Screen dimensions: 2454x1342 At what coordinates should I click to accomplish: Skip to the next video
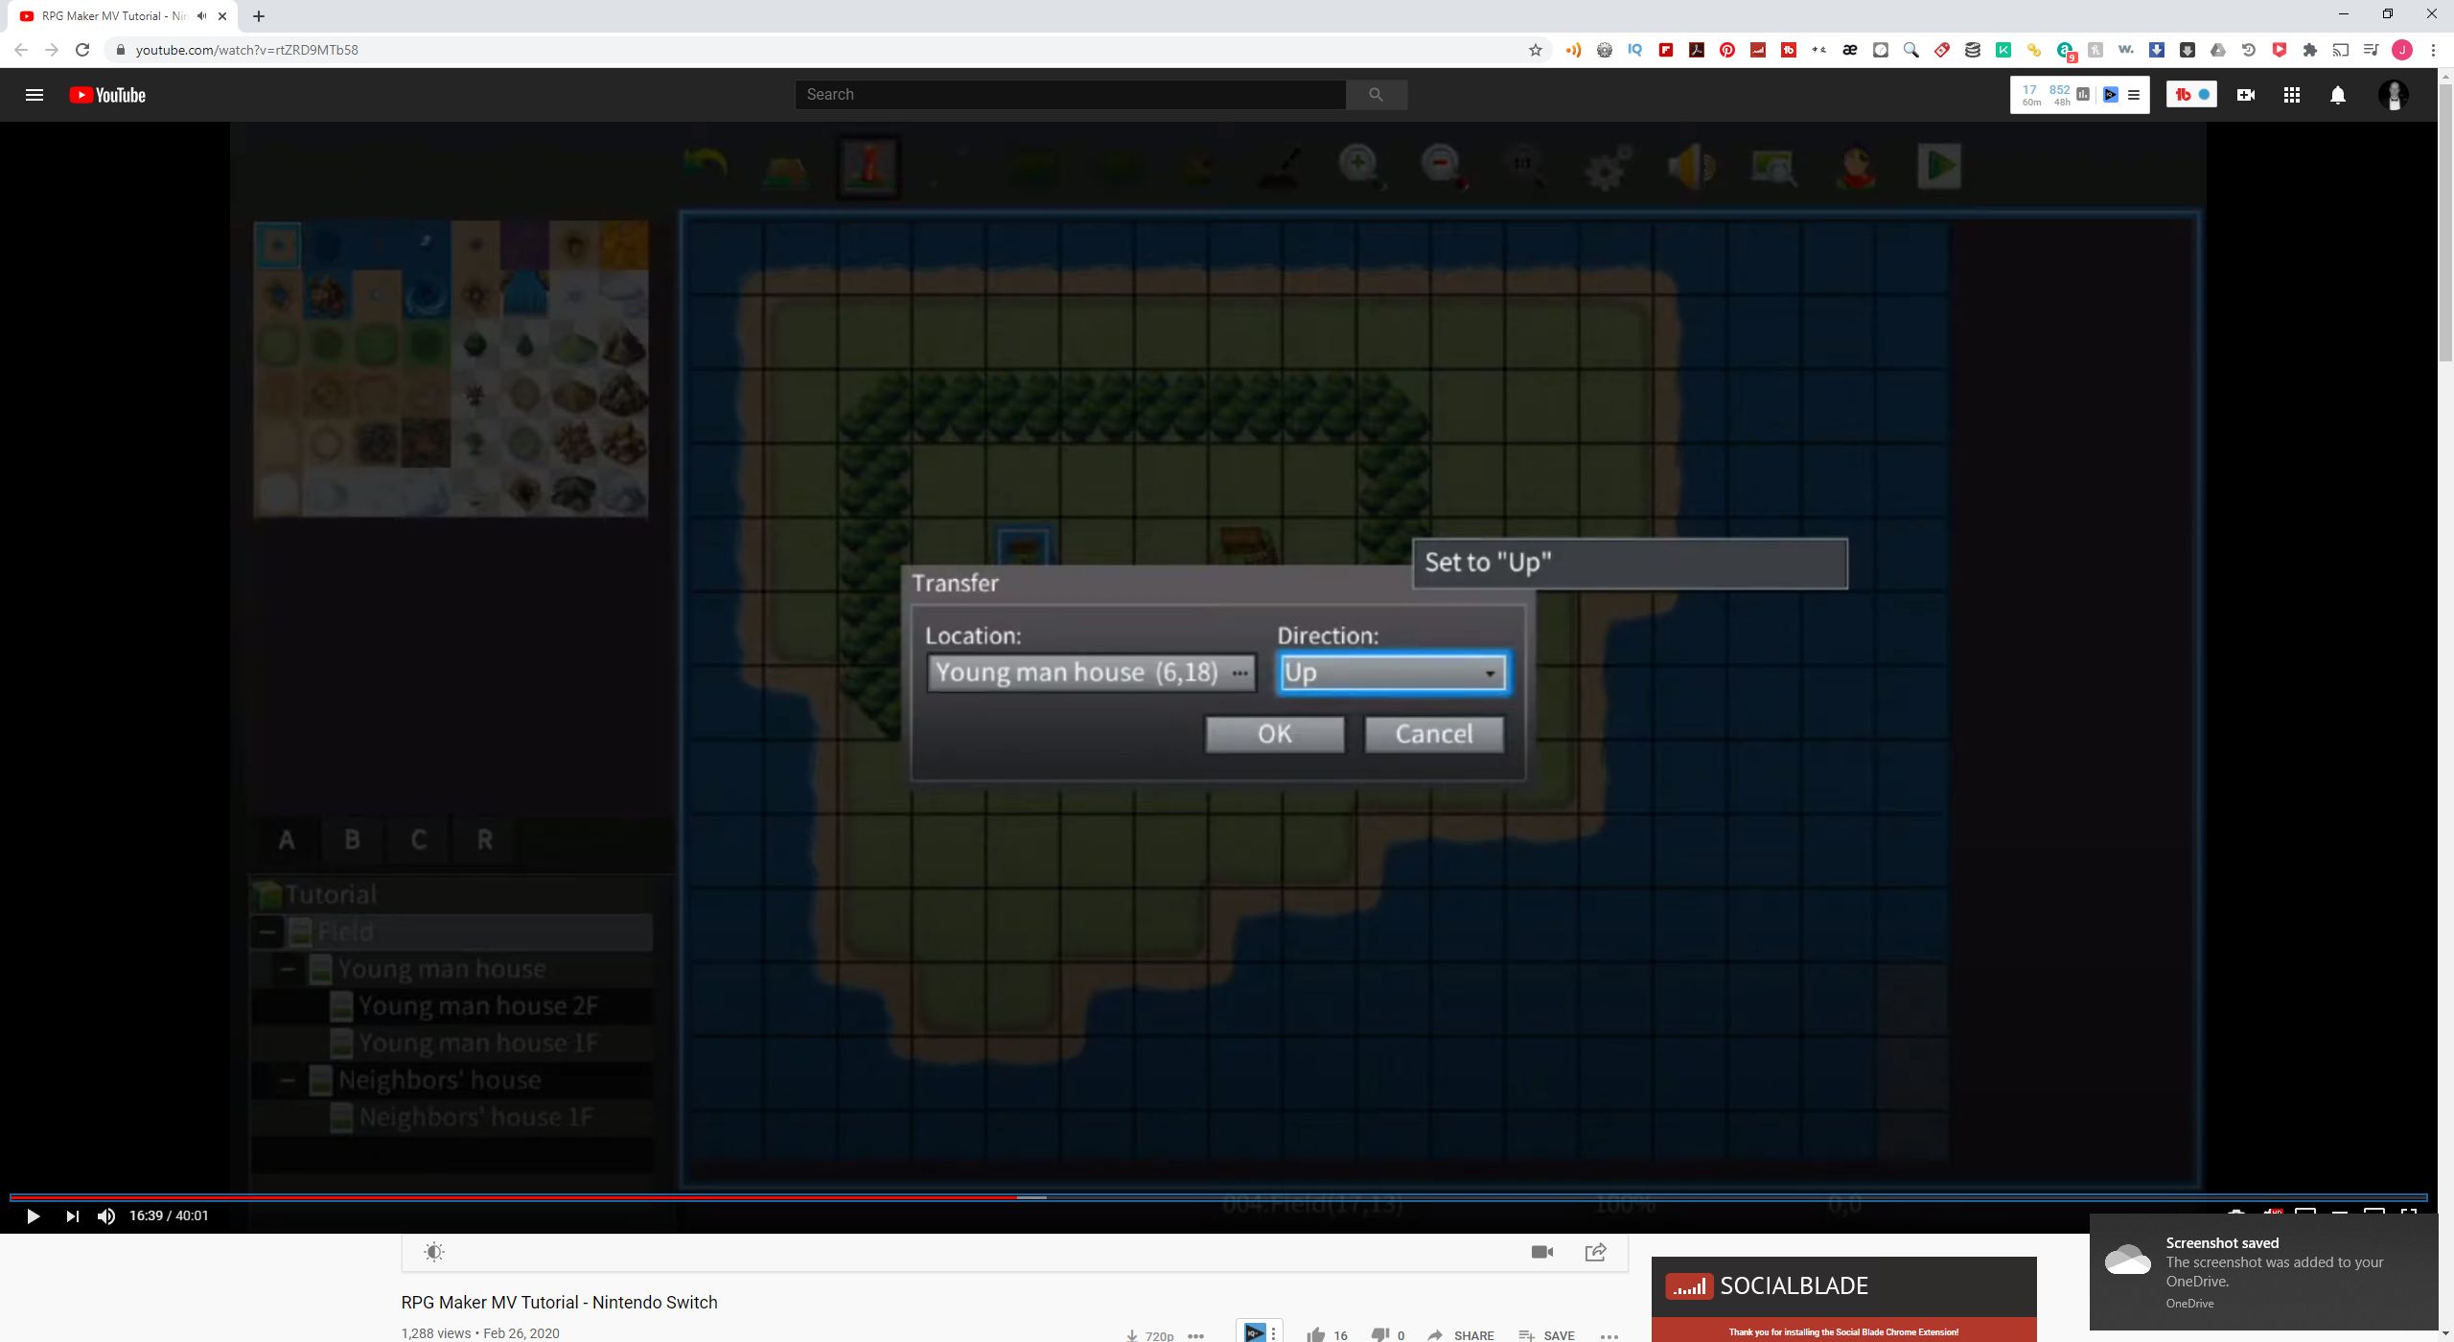point(72,1216)
